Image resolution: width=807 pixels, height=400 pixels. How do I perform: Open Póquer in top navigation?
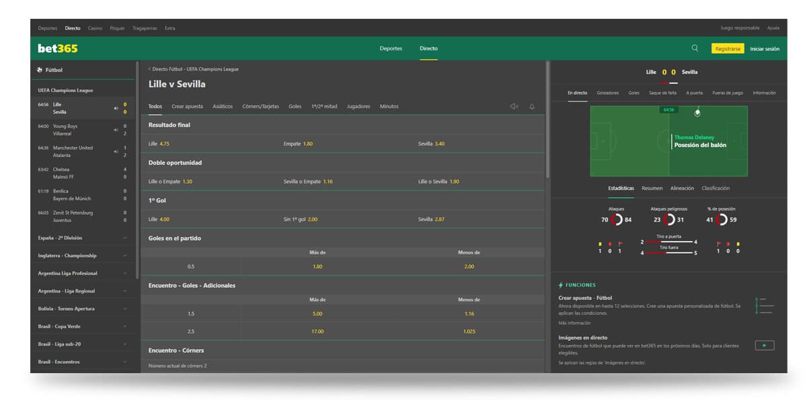coord(117,28)
